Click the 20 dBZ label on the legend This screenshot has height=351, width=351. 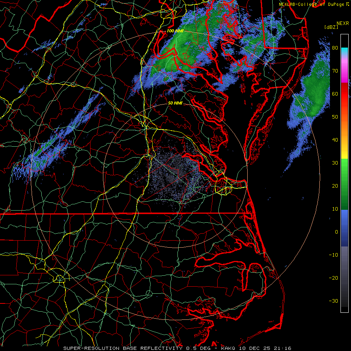pyautogui.click(x=335, y=186)
